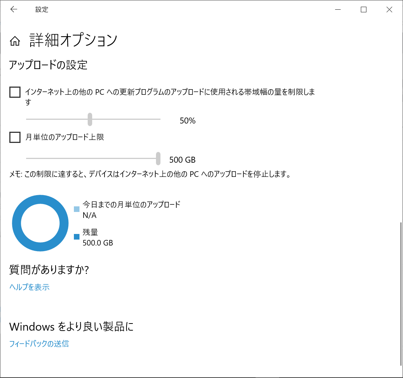The height and width of the screenshot is (378, 403).
Task: Click the dark blue 残量 legend swatch
Action: pos(76,237)
